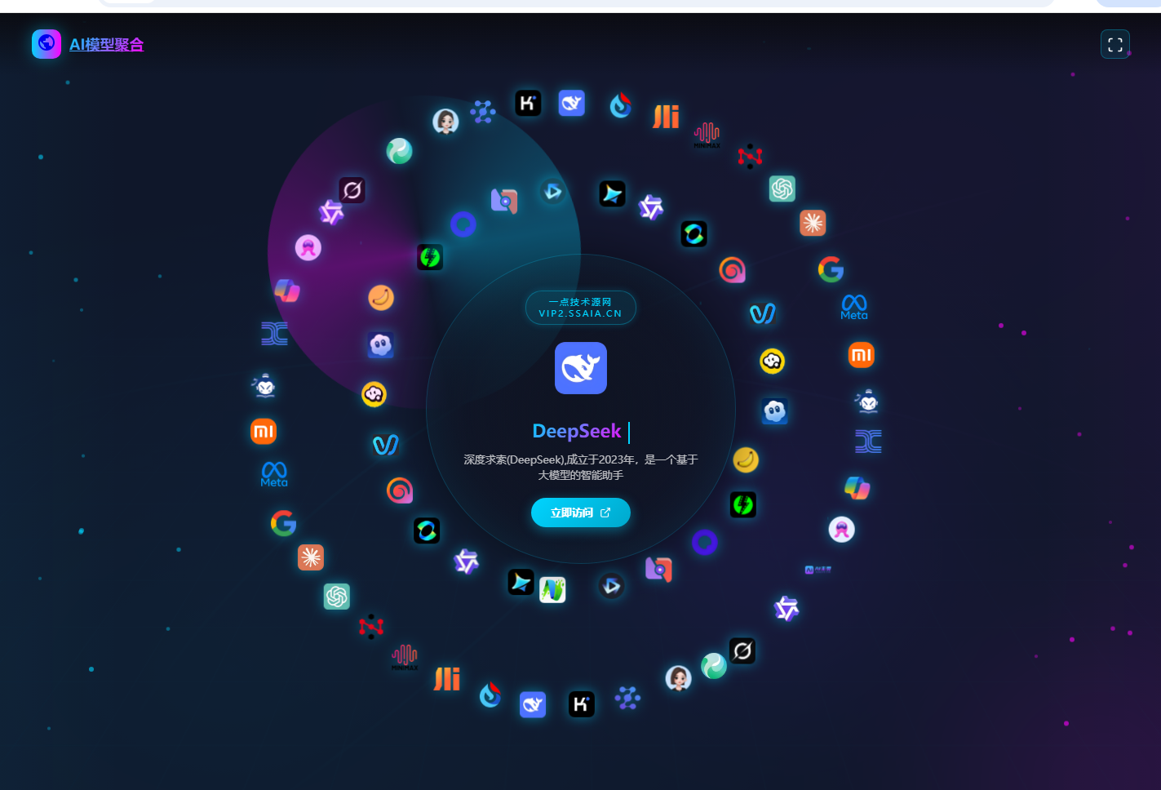Click the Grok icon at the lower right
This screenshot has height=790, width=1161.
[742, 650]
